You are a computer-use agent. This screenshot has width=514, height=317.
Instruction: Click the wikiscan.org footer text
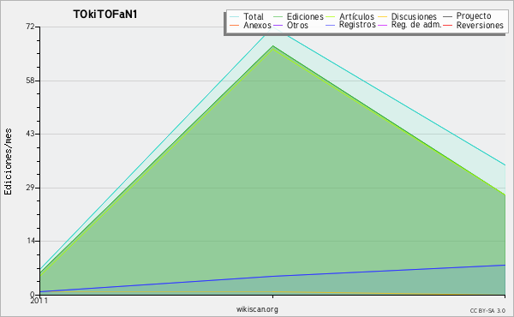257,309
